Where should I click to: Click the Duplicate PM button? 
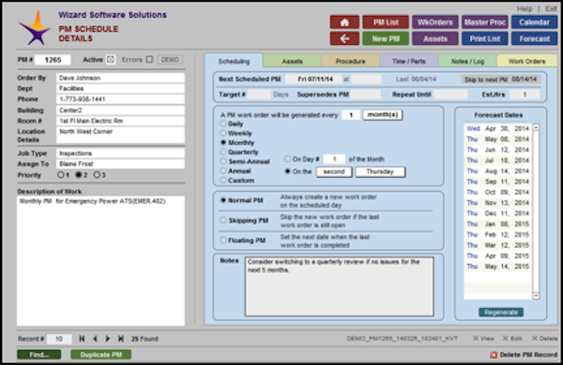tap(101, 355)
